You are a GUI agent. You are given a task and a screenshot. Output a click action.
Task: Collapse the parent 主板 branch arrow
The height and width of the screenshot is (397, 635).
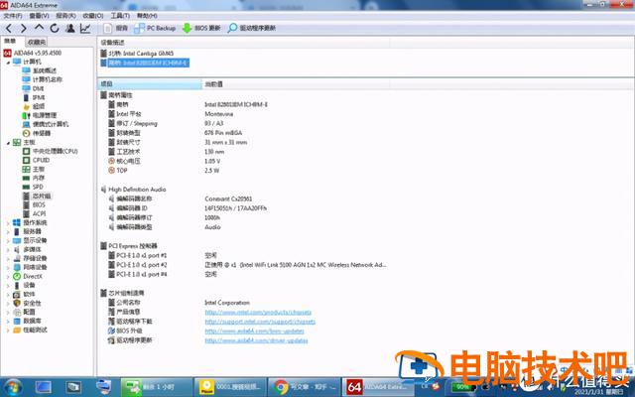pyautogui.click(x=8, y=143)
